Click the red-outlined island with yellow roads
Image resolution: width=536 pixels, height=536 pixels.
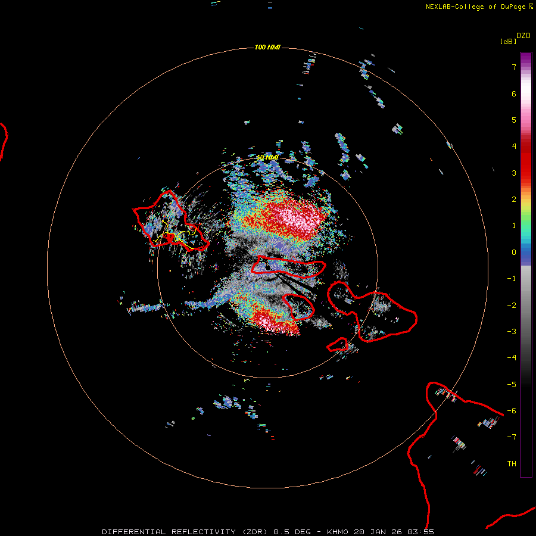point(171,222)
